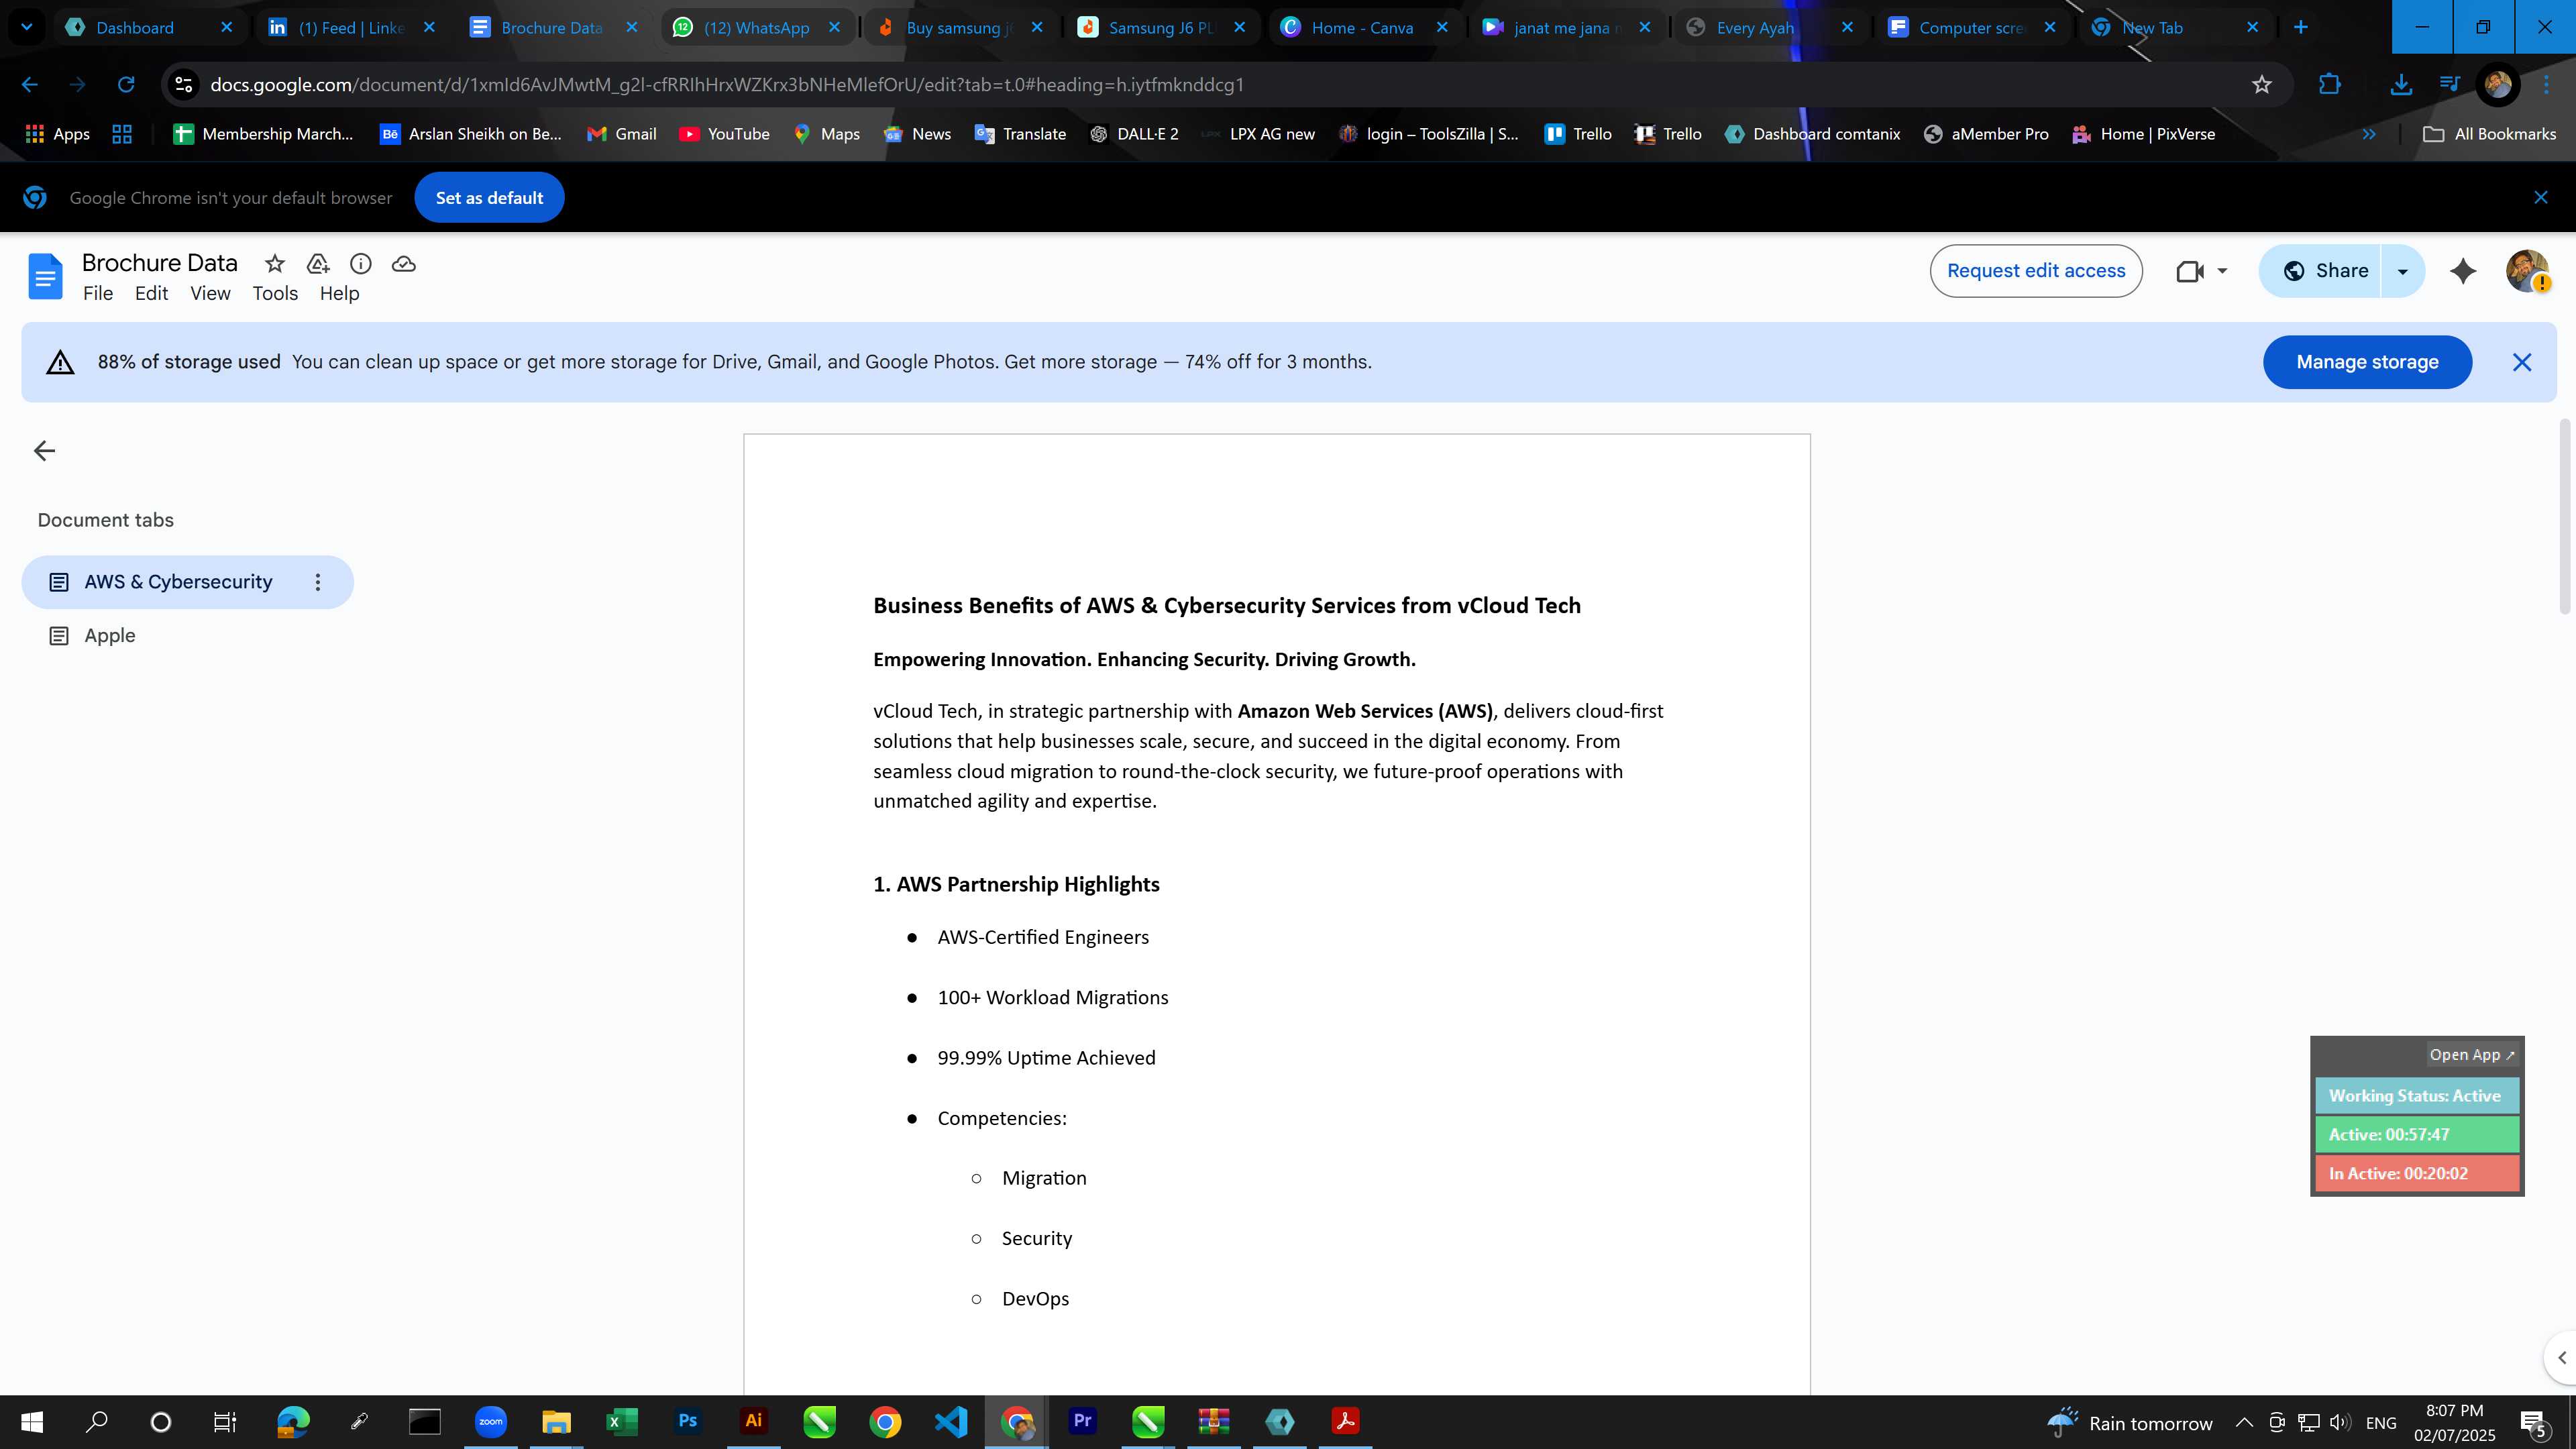Reload the current page
The width and height of the screenshot is (2576, 1449).
[x=126, y=85]
